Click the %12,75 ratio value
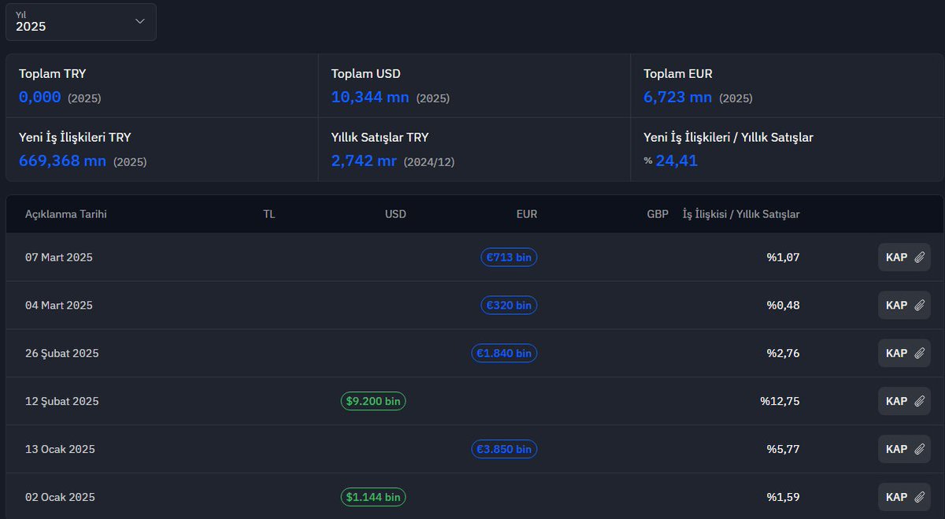The height and width of the screenshot is (519, 945). (x=780, y=401)
